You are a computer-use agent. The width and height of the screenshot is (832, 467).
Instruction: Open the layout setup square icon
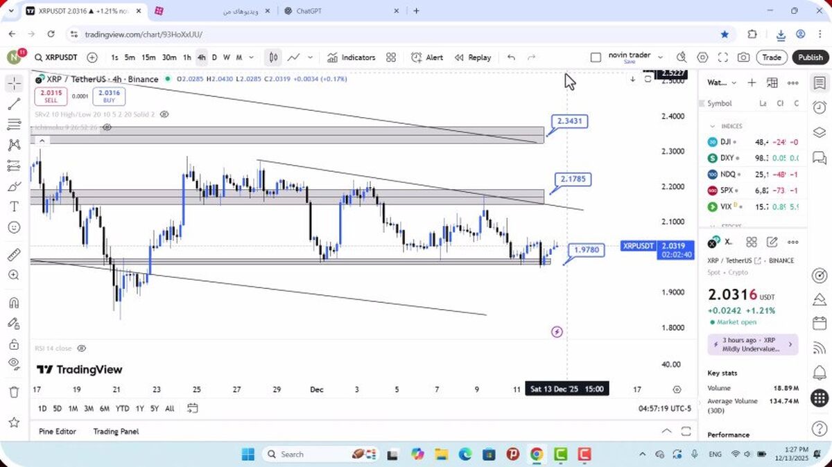coord(596,58)
